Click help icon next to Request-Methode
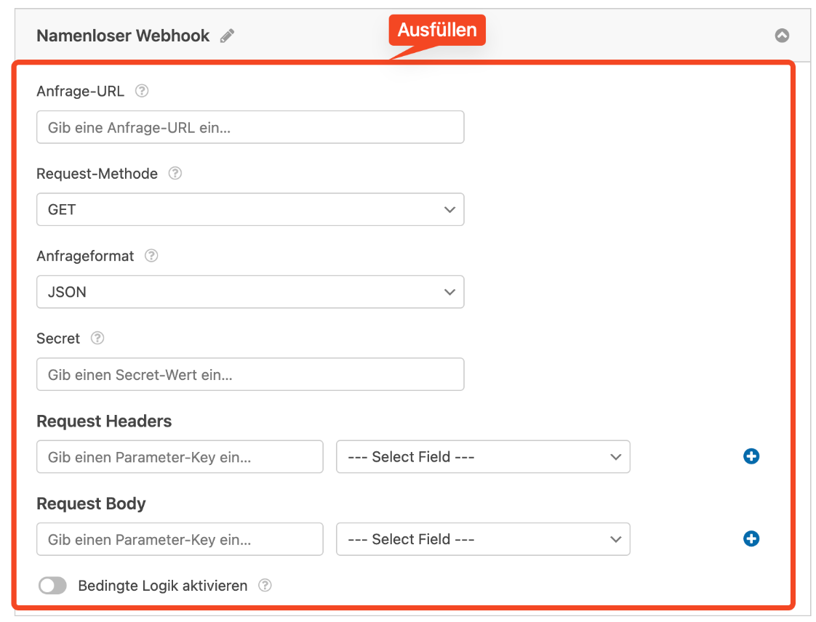 pos(175,174)
